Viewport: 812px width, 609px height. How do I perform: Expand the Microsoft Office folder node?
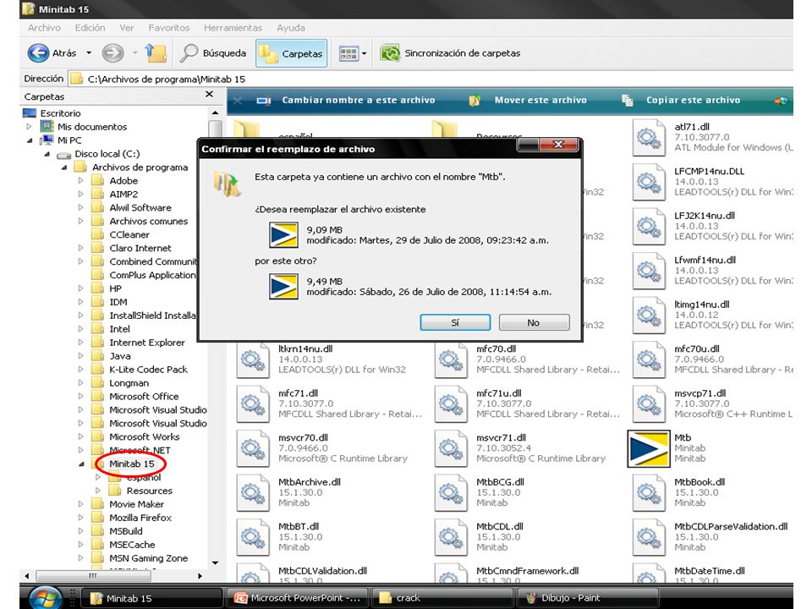(x=81, y=396)
